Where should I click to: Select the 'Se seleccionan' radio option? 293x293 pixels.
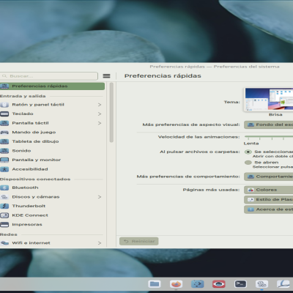point(248,152)
